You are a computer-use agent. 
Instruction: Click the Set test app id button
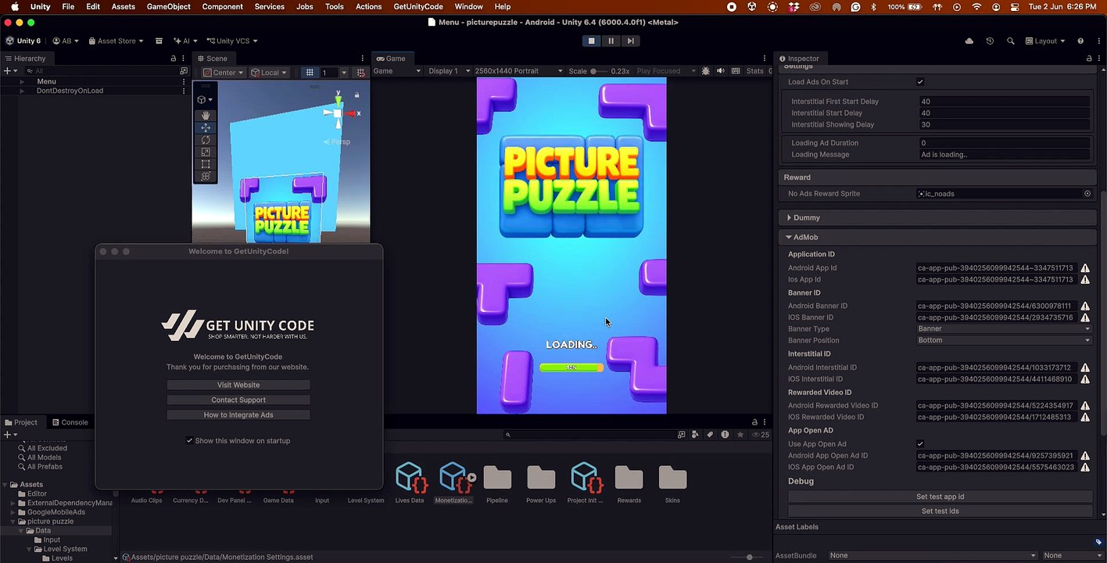(x=940, y=497)
